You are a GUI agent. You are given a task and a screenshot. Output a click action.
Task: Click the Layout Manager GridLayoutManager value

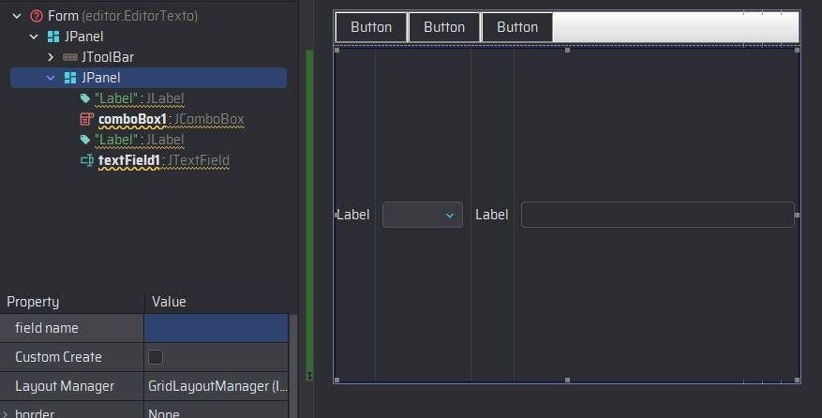(x=217, y=385)
